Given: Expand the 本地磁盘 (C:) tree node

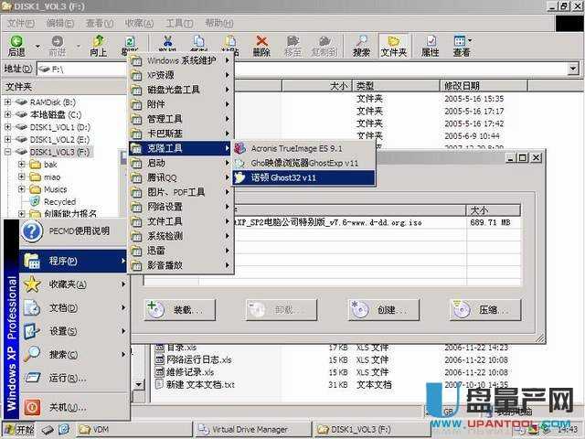Looking at the screenshot, I should tap(7, 114).
